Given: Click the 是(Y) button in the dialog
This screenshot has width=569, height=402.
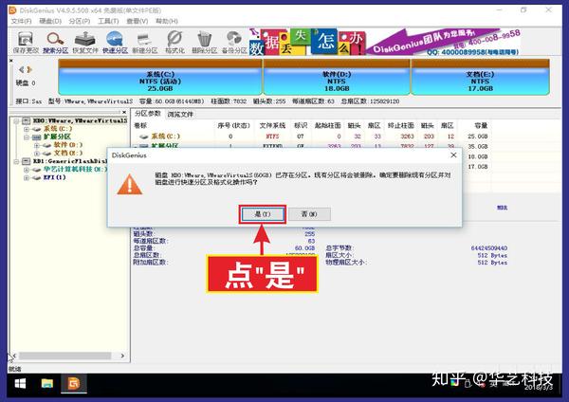Looking at the screenshot, I should (263, 214).
